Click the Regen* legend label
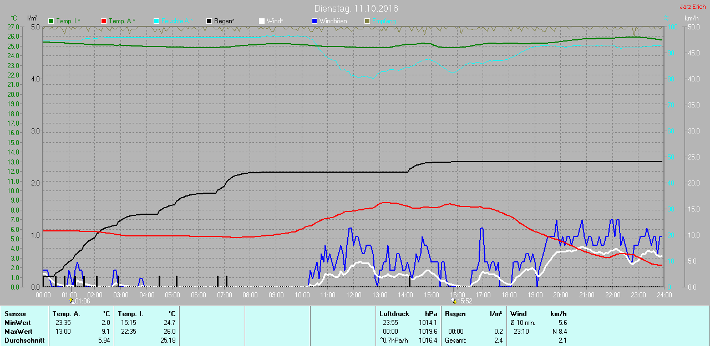This screenshot has width=710, height=346. point(225,21)
